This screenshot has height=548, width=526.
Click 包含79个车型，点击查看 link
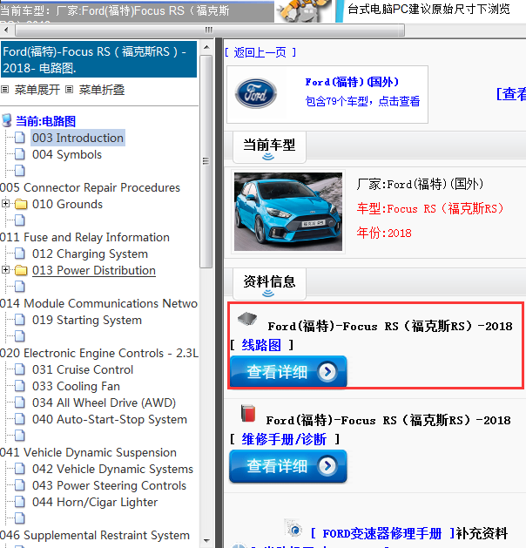coord(362,101)
